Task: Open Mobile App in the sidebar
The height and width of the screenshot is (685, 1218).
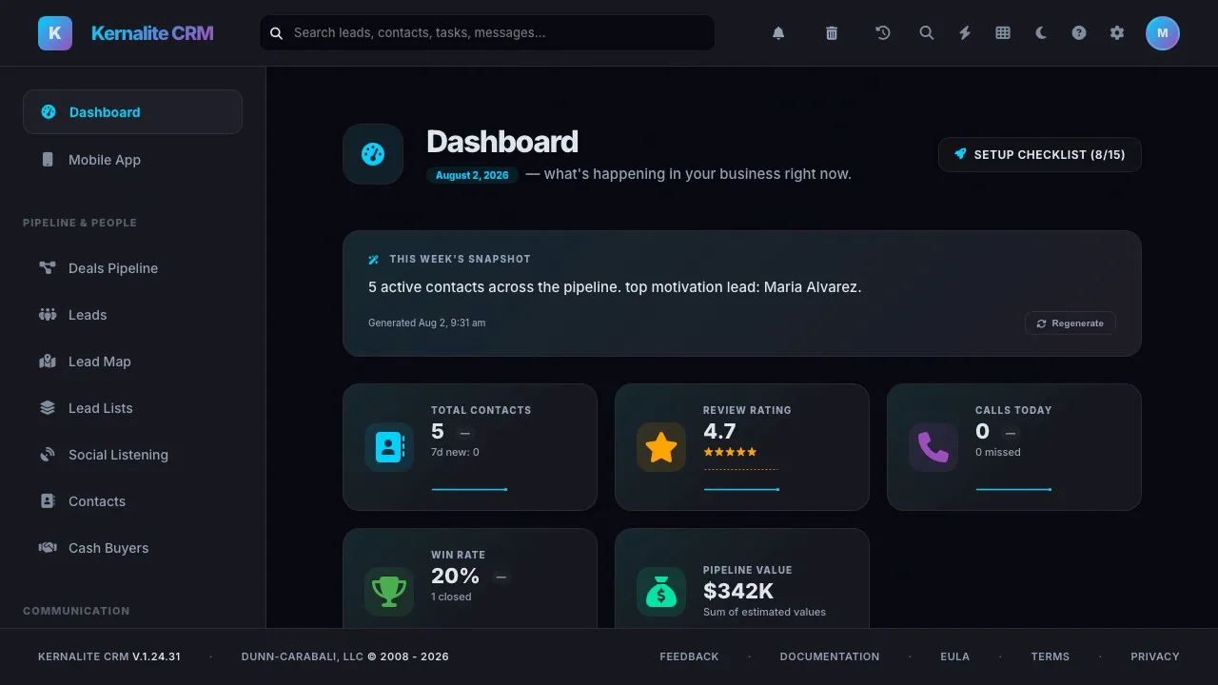Action: (132, 160)
